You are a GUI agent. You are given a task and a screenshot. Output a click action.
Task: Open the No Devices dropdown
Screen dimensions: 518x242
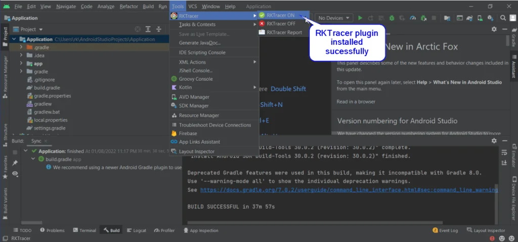334,18
